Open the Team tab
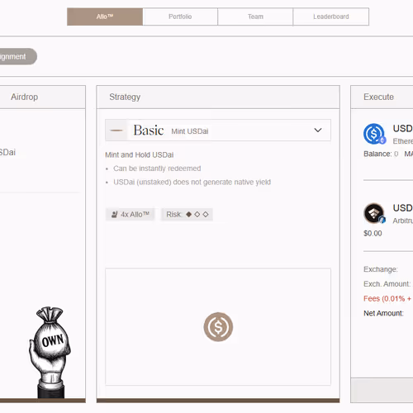Screen dimensions: 413x413 coord(255,17)
